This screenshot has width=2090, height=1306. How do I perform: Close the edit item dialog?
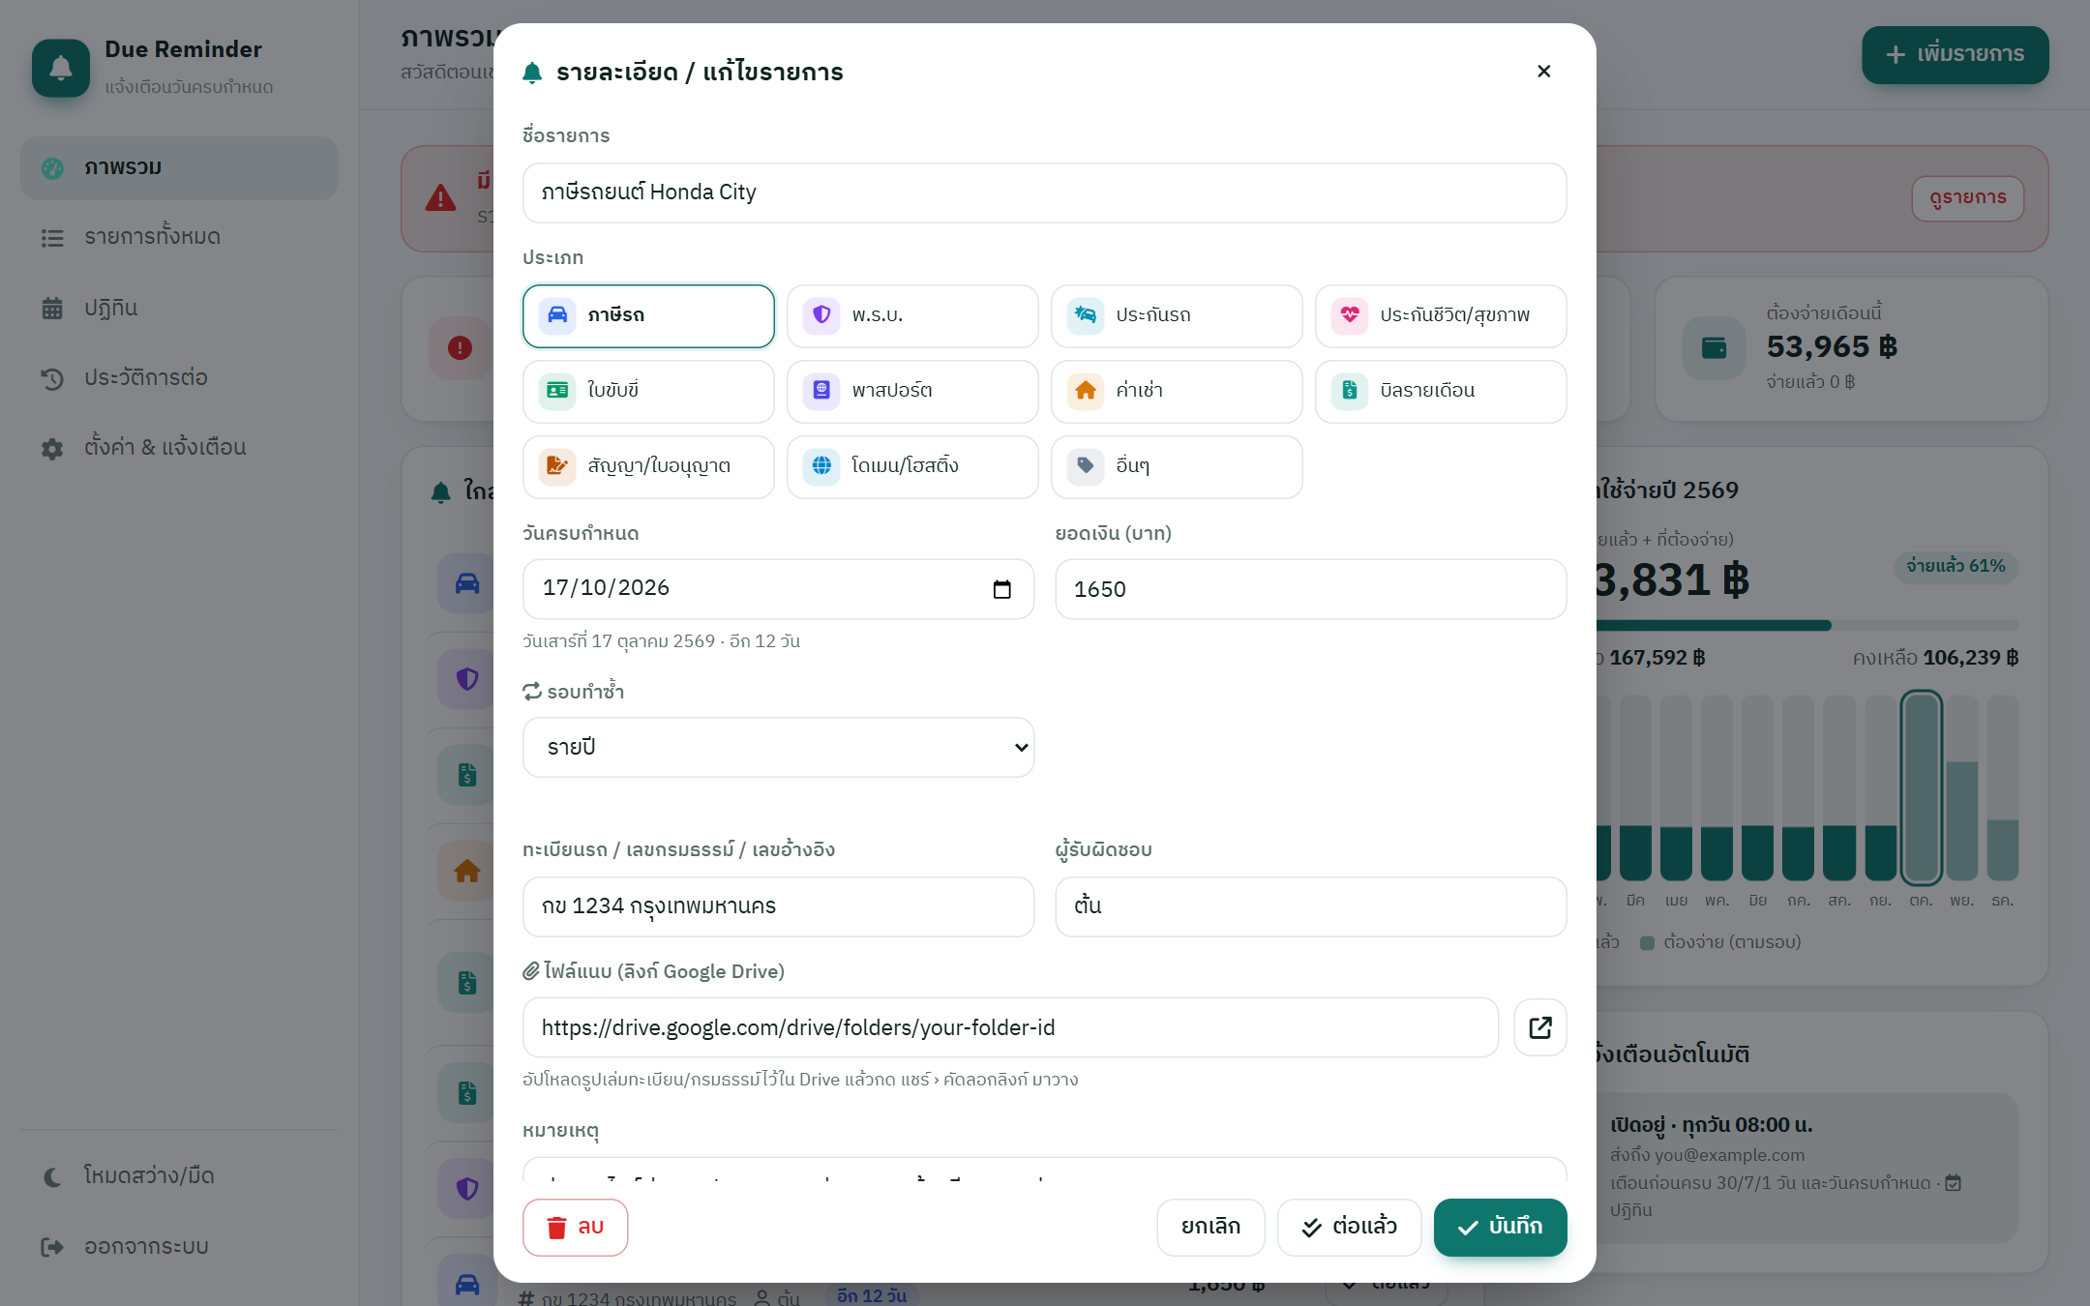[x=1543, y=71]
